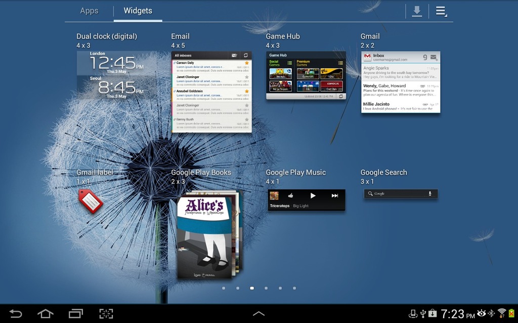
Task: Open downloaded apps via download icon
Action: point(417,12)
